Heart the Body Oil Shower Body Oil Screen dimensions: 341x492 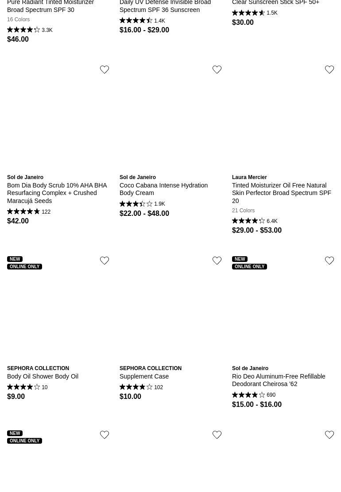tap(105, 261)
